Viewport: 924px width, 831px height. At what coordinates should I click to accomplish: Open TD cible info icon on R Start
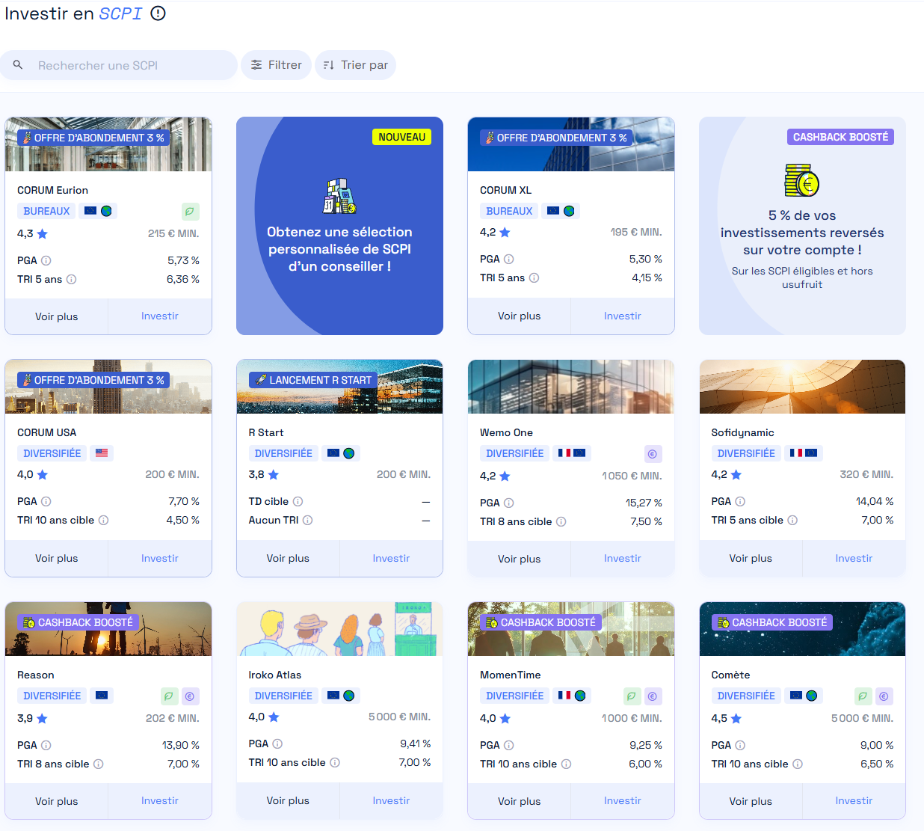point(298,501)
